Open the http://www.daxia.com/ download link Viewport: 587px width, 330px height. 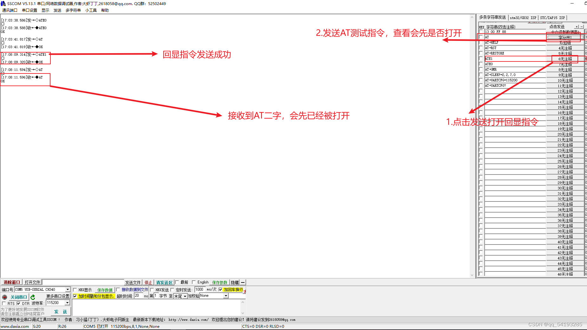[188, 320]
